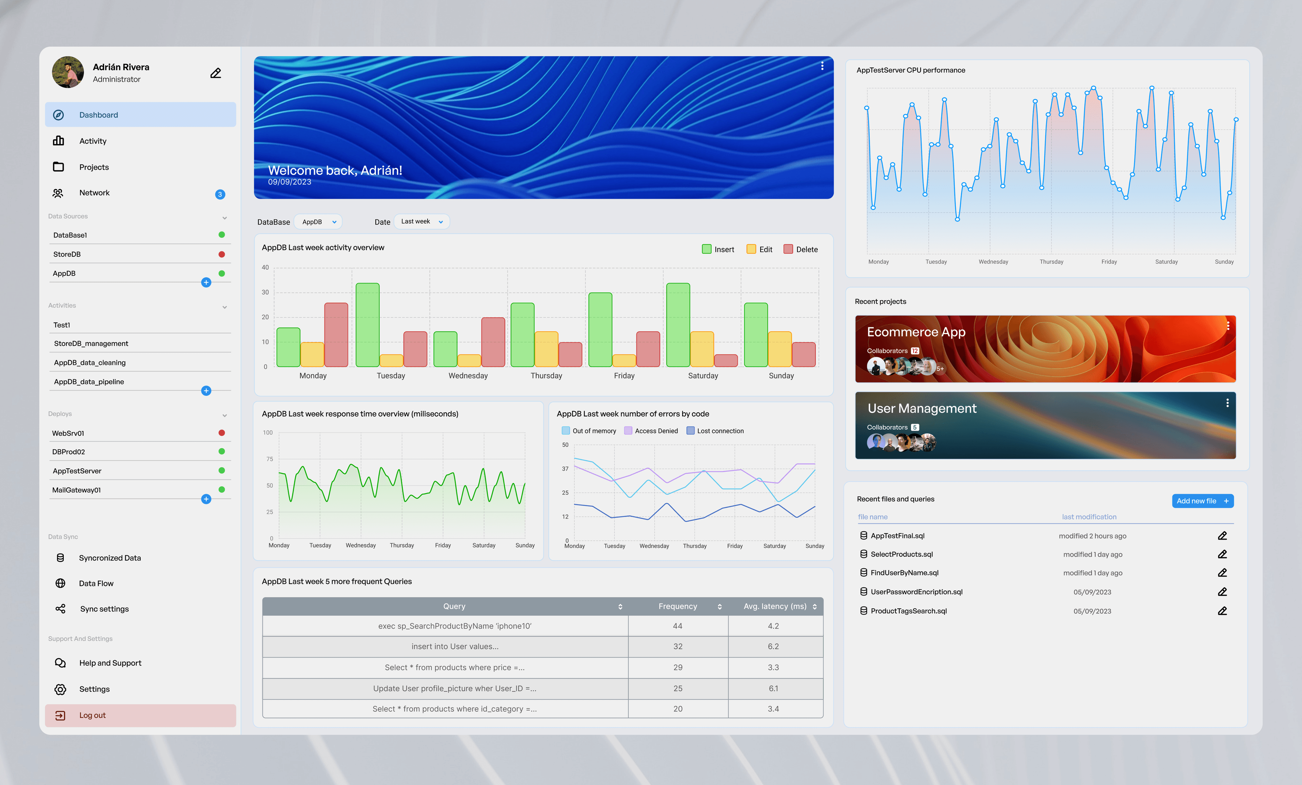Open Sync settings from the sidebar
Screen dimensions: 1302x785
(104, 608)
